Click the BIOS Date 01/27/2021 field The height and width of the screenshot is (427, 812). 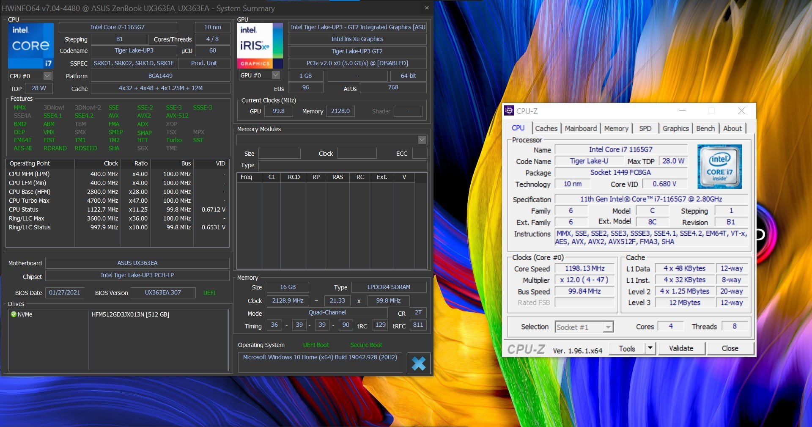65,292
